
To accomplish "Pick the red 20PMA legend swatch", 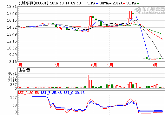I will tap(124, 3).
